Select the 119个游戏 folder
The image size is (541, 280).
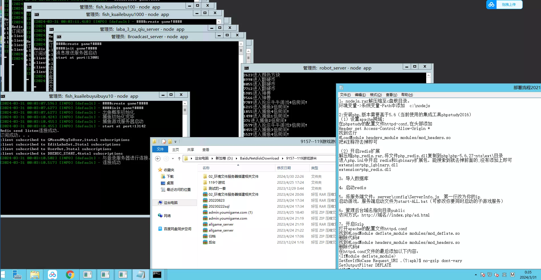[217, 182]
